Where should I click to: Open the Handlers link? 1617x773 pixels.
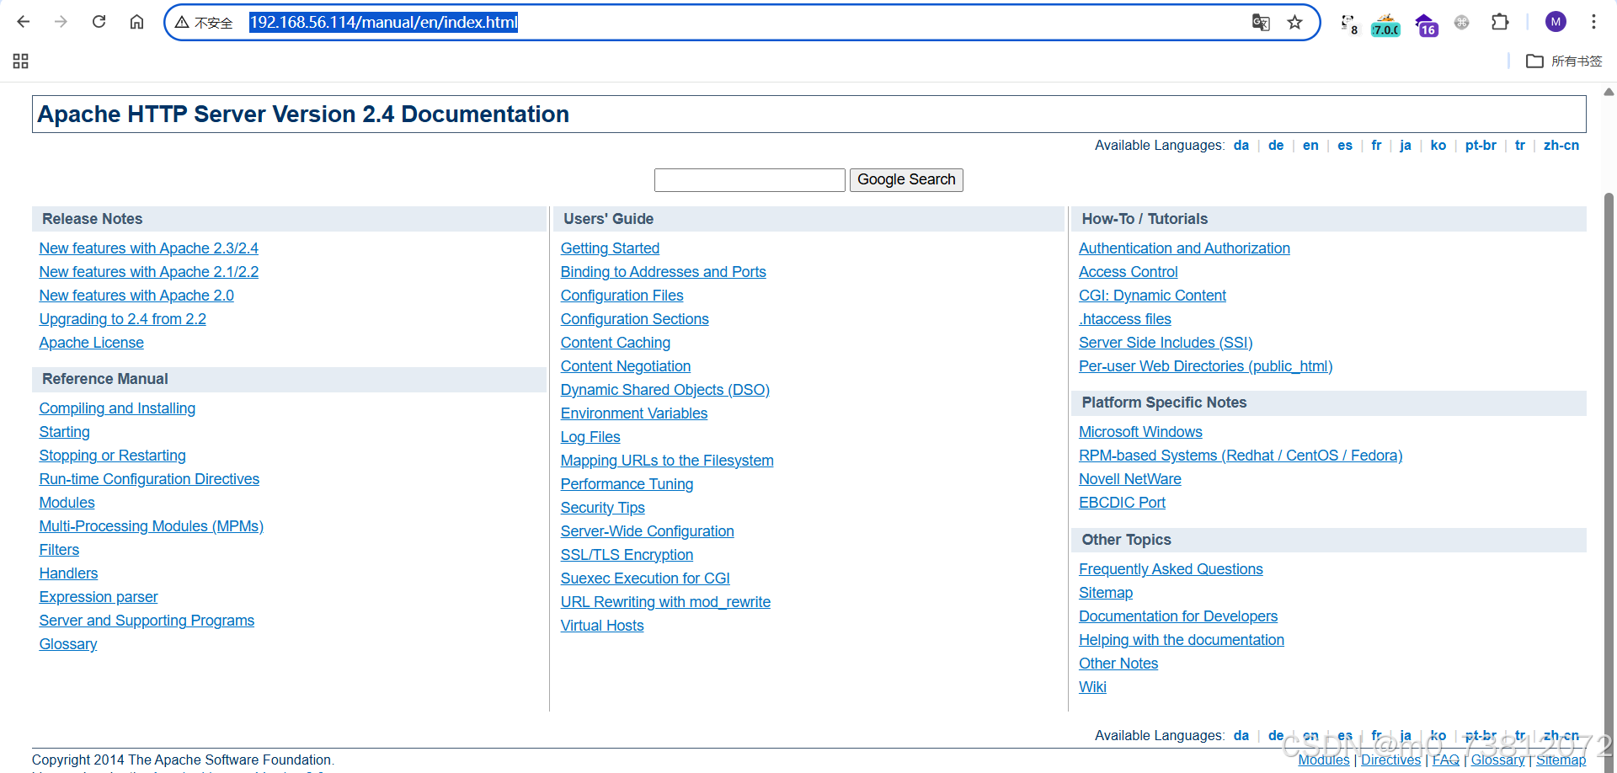(x=68, y=573)
